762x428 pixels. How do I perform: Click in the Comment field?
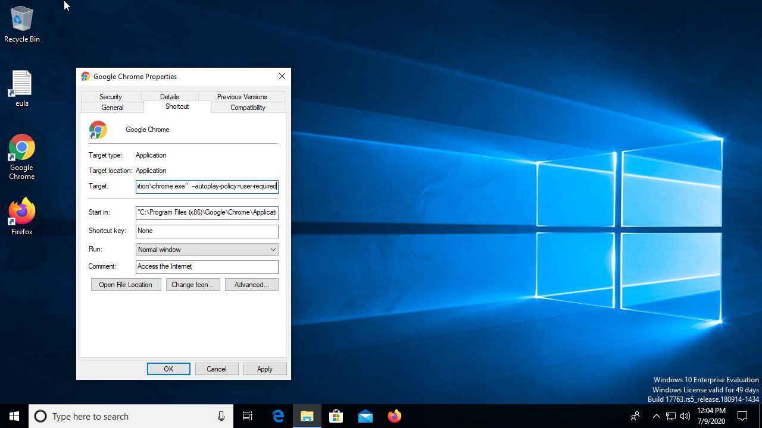pyautogui.click(x=207, y=266)
